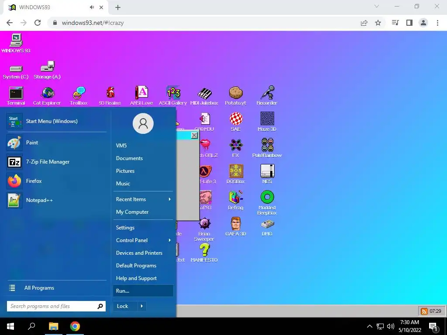
Task: Open Music in the start menu
Action: (143, 184)
